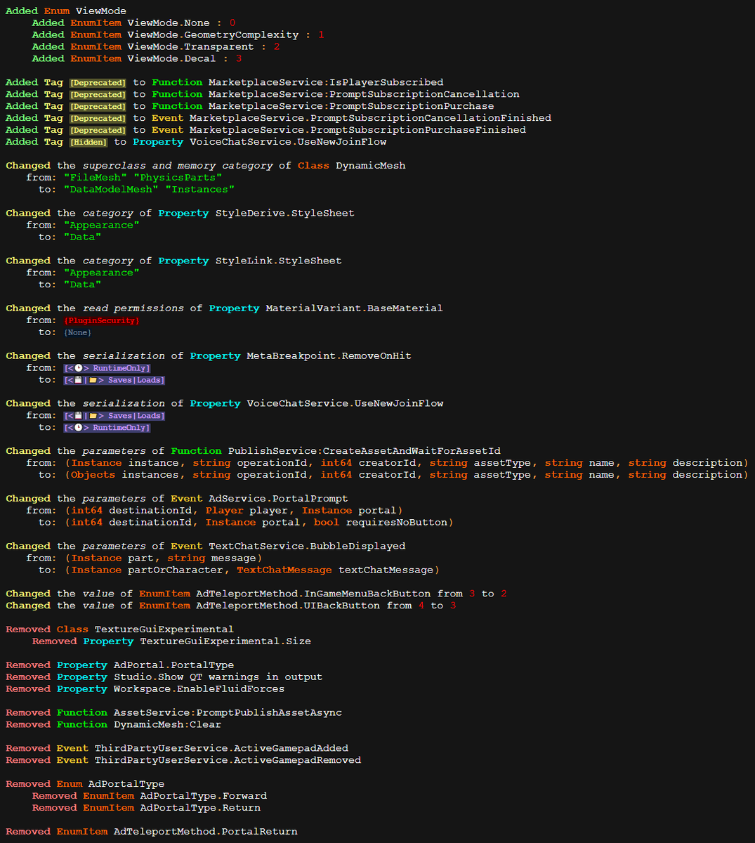Image resolution: width=755 pixels, height=843 pixels.
Task: Click 'AdPortalType.Return' enum item
Action: tap(200, 809)
